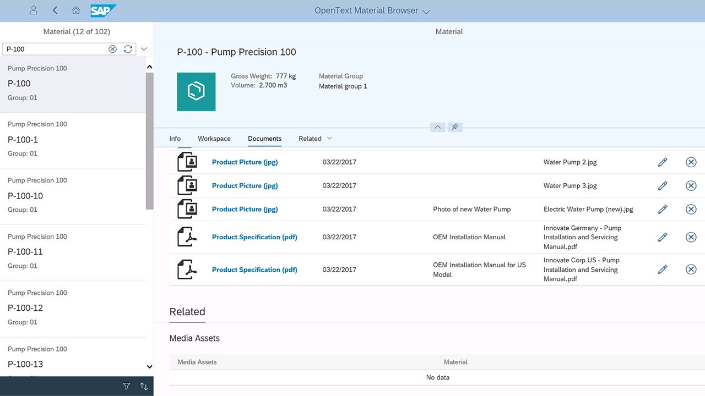Clear the P-100 search field
705x396 pixels.
(x=112, y=49)
